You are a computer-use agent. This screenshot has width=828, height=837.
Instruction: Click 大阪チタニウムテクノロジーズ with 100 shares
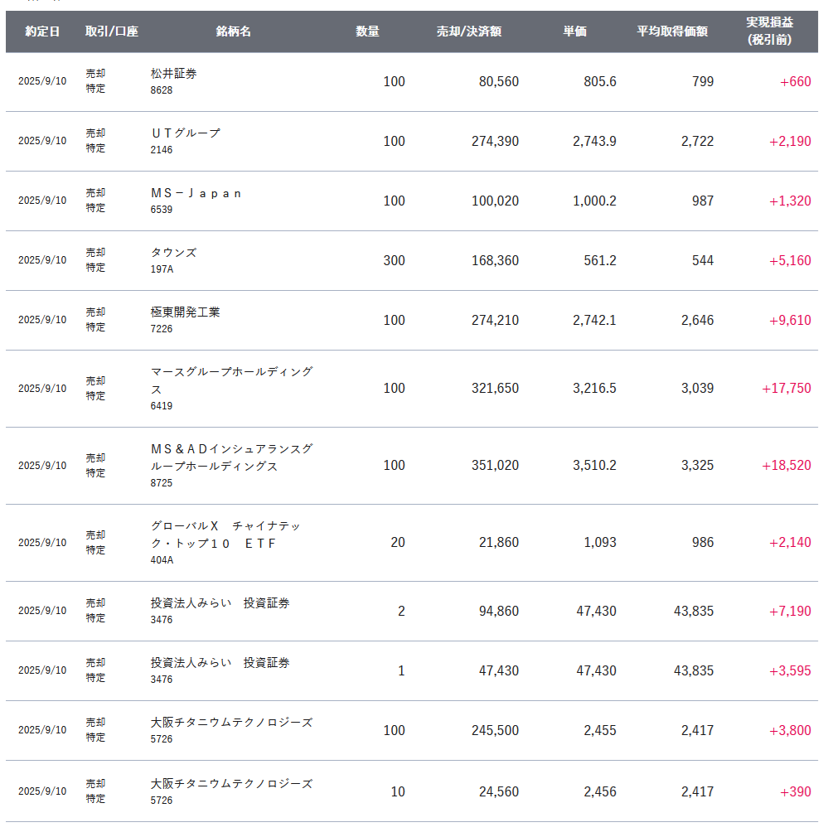coord(231,723)
